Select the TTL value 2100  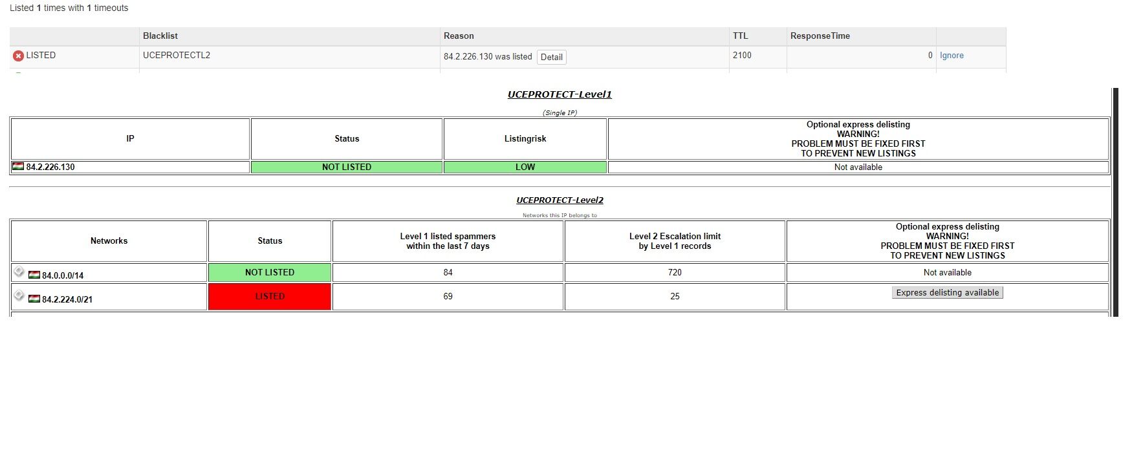pos(742,56)
